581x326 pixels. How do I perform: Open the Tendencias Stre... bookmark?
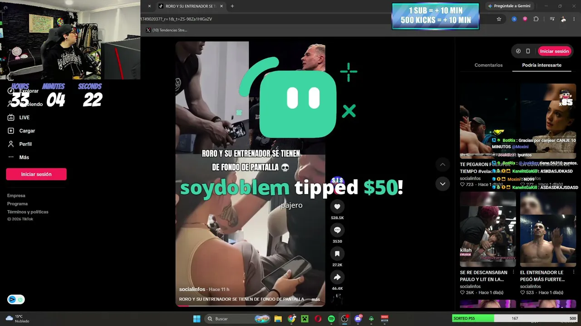[167, 30]
